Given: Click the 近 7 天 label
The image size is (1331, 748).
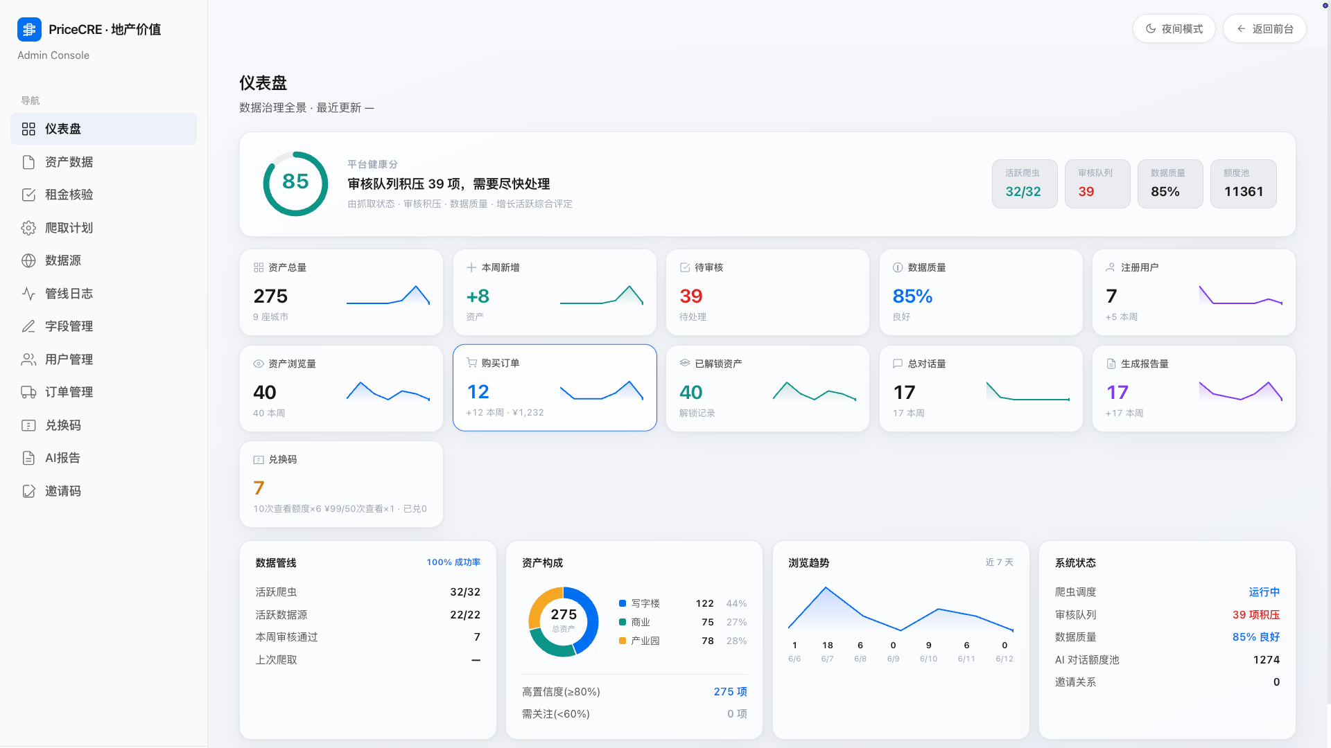Looking at the screenshot, I should pyautogui.click(x=1000, y=562).
